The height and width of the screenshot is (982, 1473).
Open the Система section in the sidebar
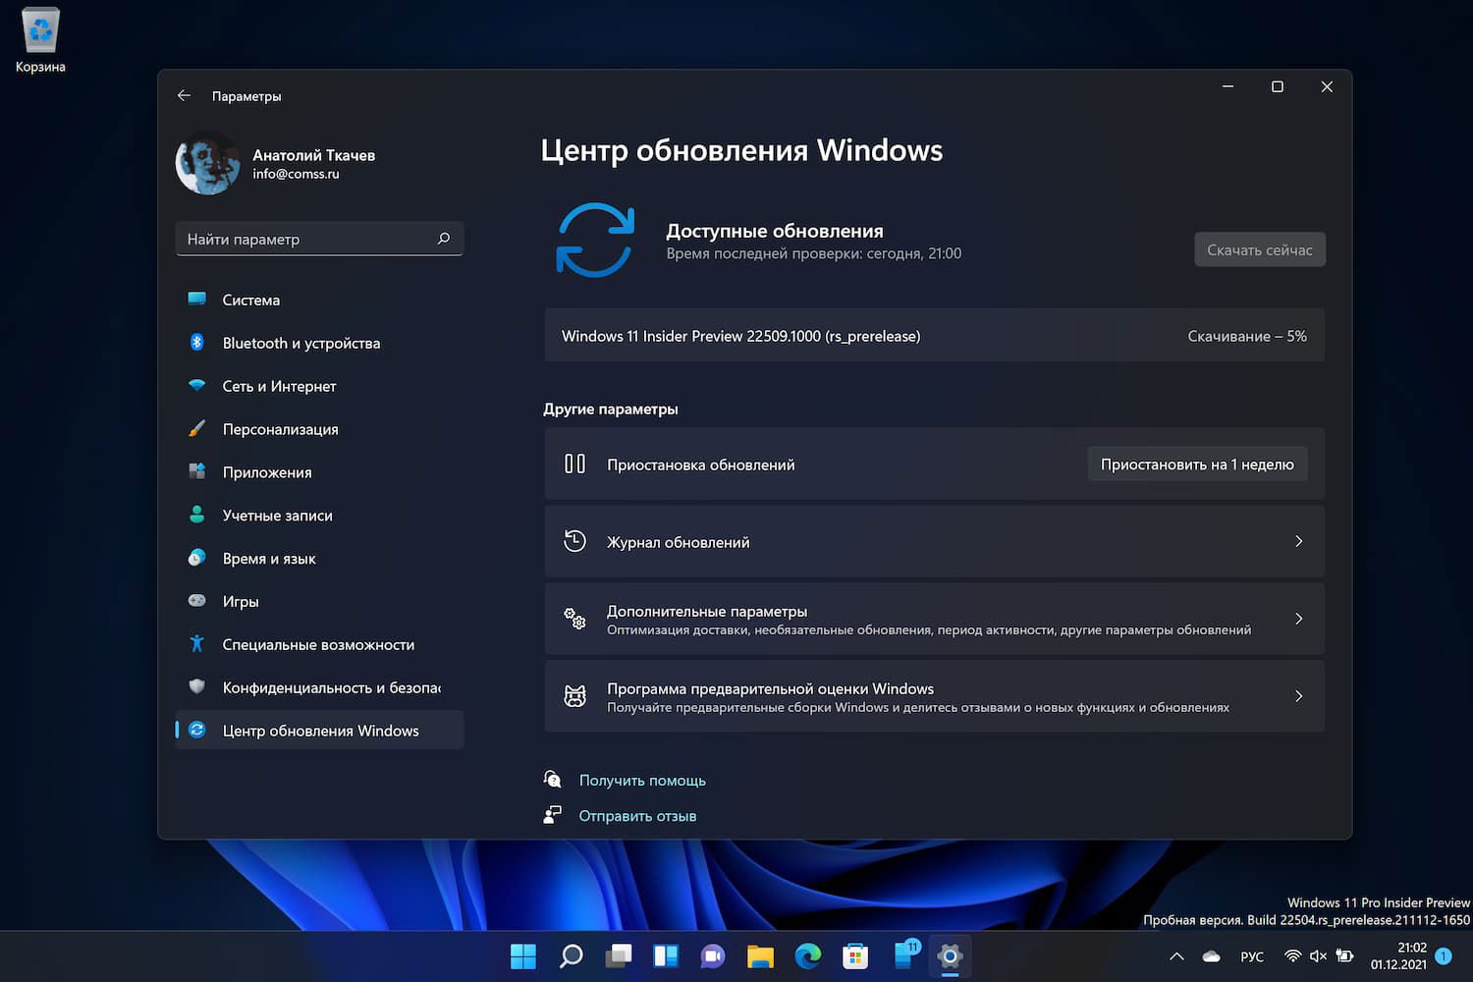250,300
